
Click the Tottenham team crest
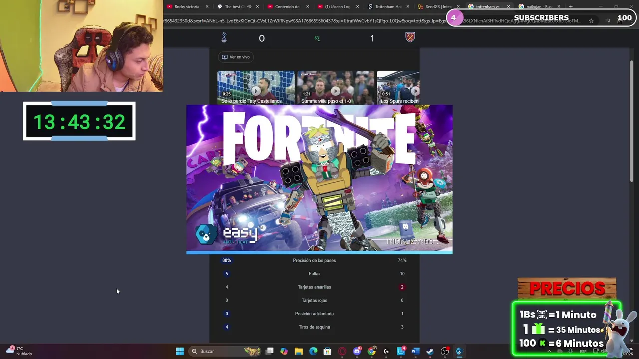[x=224, y=37]
